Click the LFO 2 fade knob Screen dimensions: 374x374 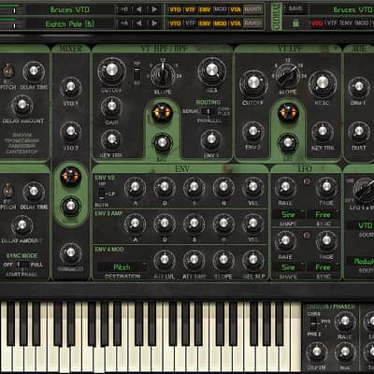tap(326, 240)
